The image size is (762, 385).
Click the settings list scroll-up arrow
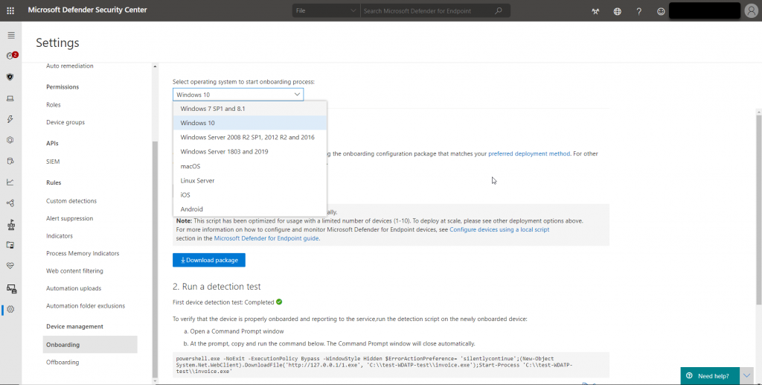pos(155,66)
